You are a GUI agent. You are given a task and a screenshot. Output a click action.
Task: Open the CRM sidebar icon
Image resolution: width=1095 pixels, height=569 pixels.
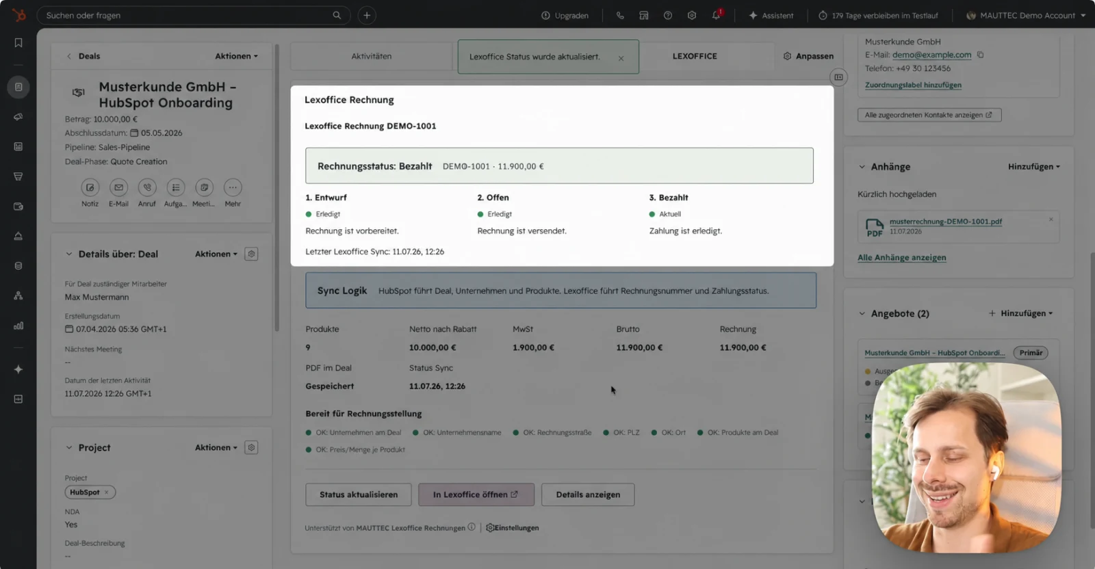click(x=18, y=87)
